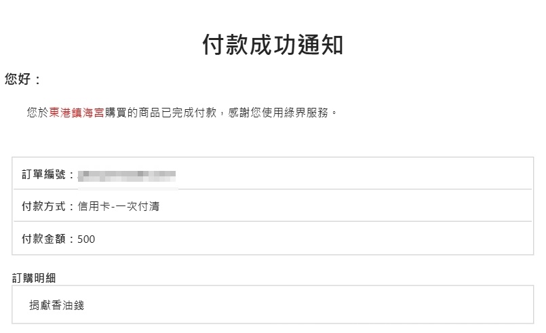The width and height of the screenshot is (546, 333).
Task: Click 信用卡-一次付清 payment method text
Action: [x=119, y=206]
